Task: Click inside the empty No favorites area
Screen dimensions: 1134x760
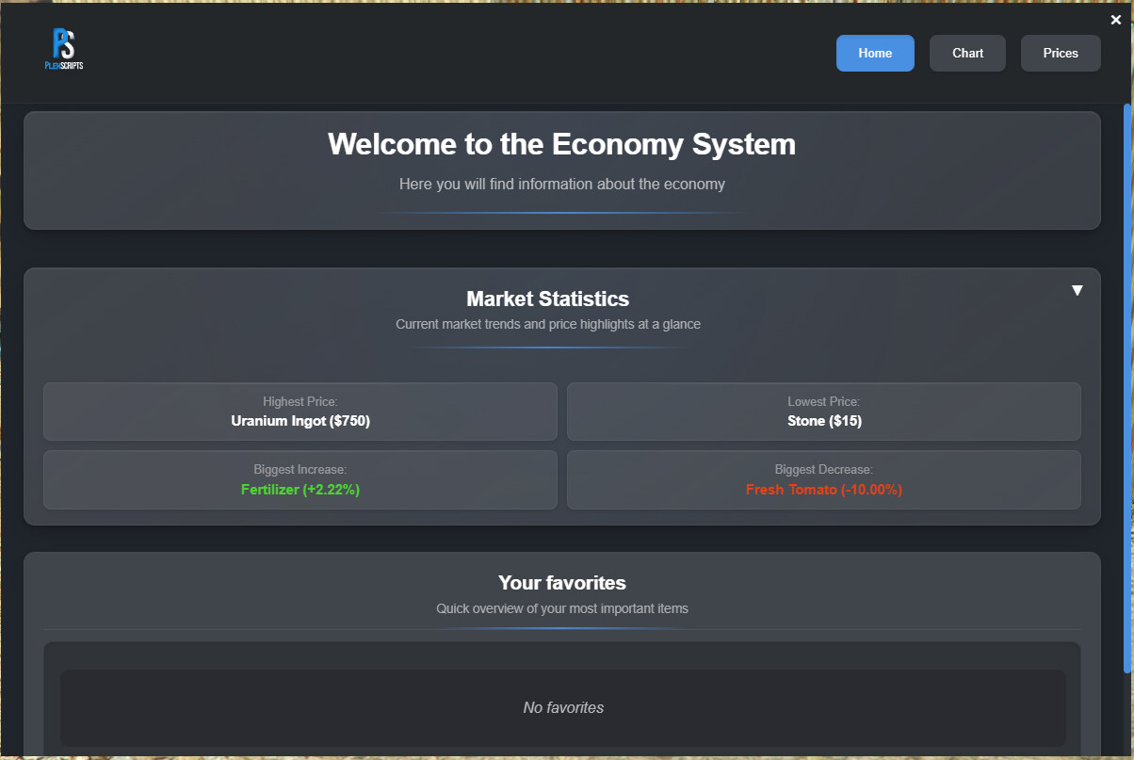Action: click(562, 707)
